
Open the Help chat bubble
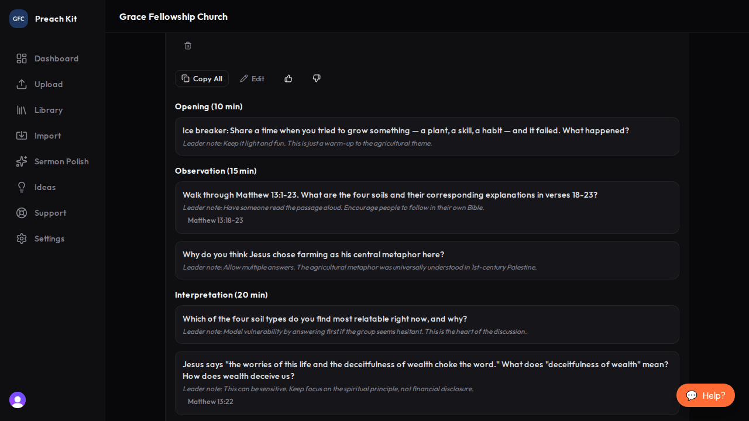(x=705, y=395)
